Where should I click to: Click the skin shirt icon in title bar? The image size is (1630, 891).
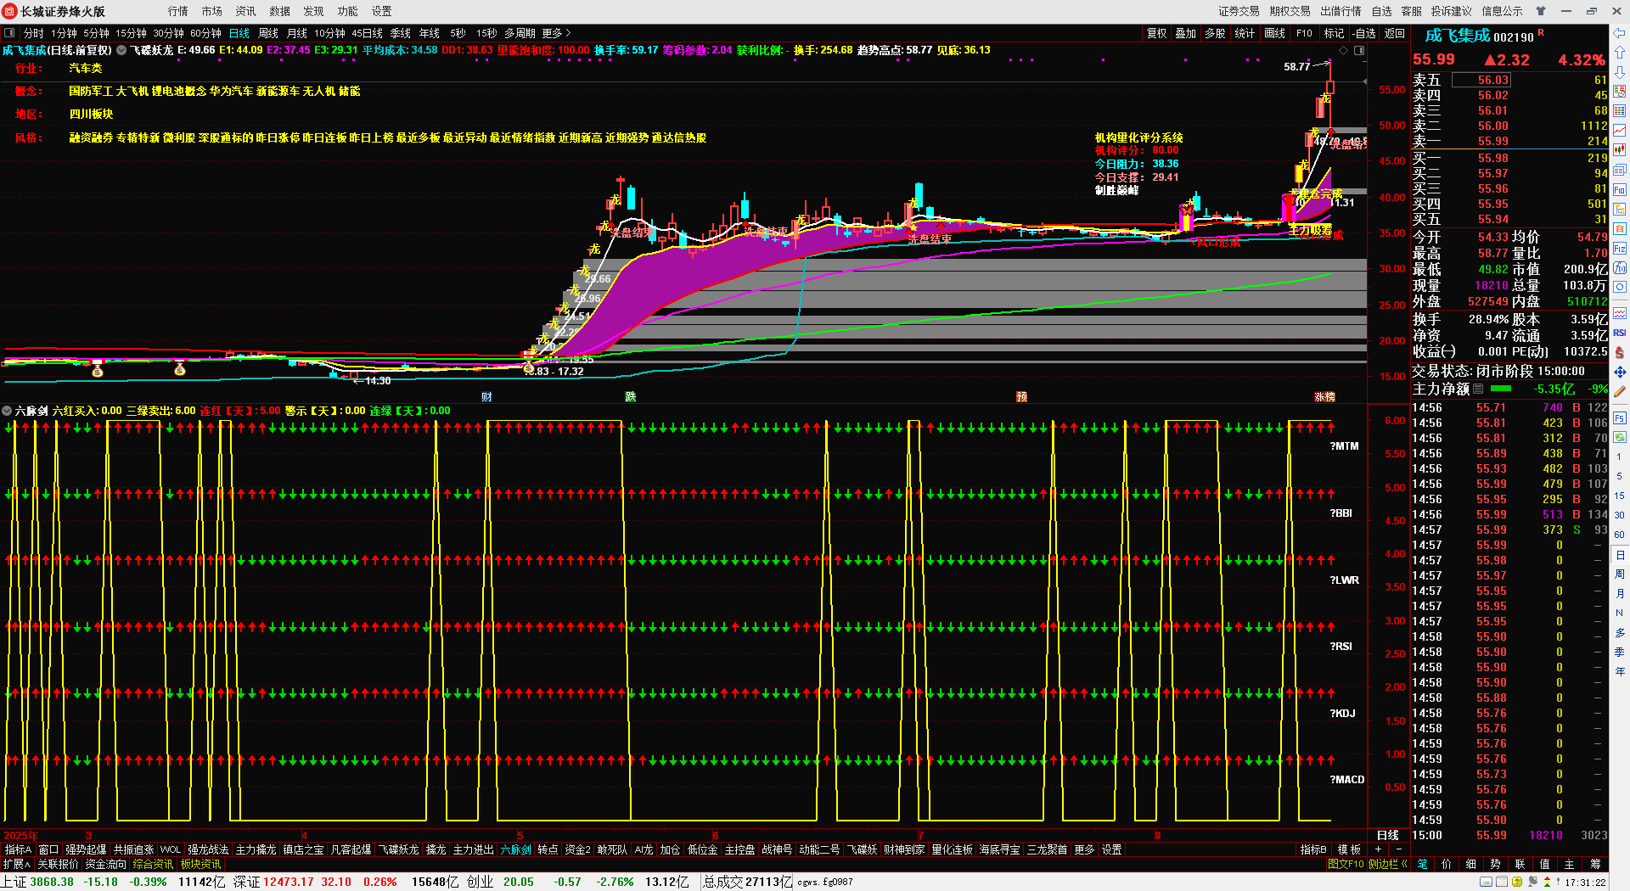coord(1541,11)
